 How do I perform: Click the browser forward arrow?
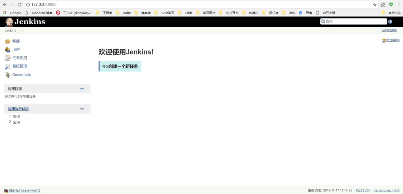point(12,5)
